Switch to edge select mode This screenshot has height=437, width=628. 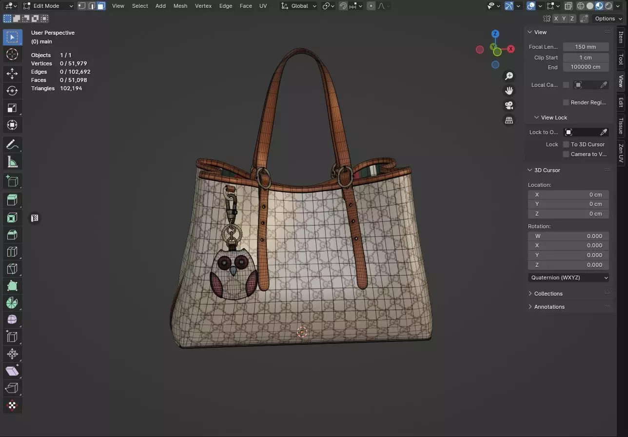[x=92, y=6]
